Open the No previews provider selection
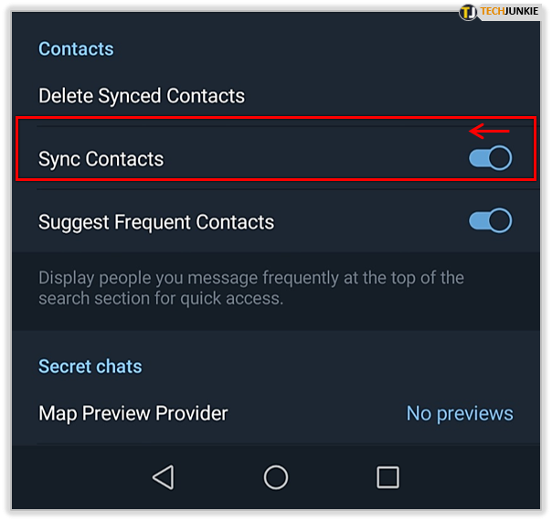Screen dimensions: 552x521 click(459, 413)
